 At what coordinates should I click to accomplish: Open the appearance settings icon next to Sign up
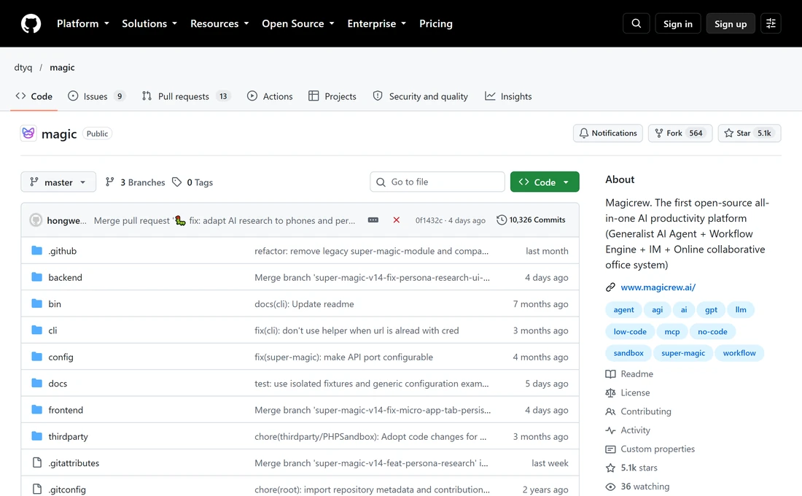[x=771, y=23]
